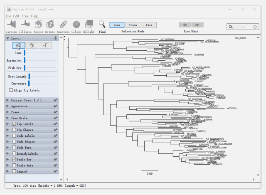Open the Find magnifier tool

pos(102,24)
